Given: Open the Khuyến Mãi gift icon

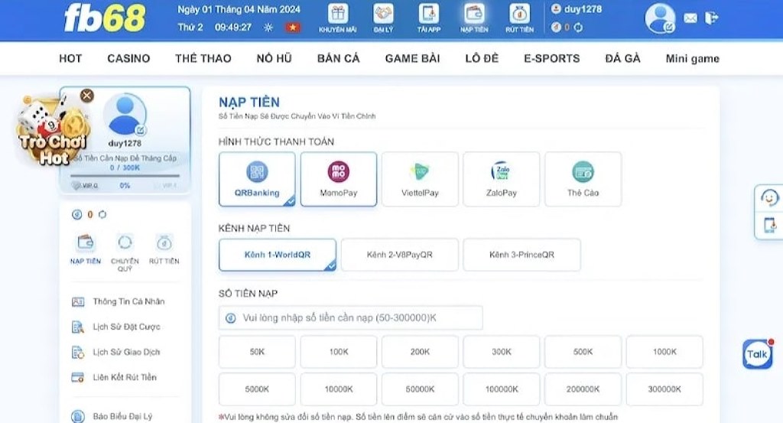Looking at the screenshot, I should (337, 14).
